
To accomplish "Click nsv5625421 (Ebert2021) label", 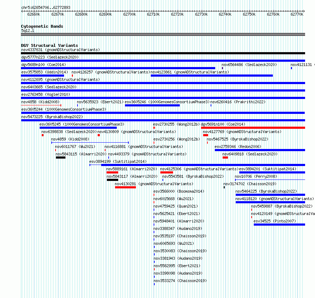I will click(x=177, y=214).
